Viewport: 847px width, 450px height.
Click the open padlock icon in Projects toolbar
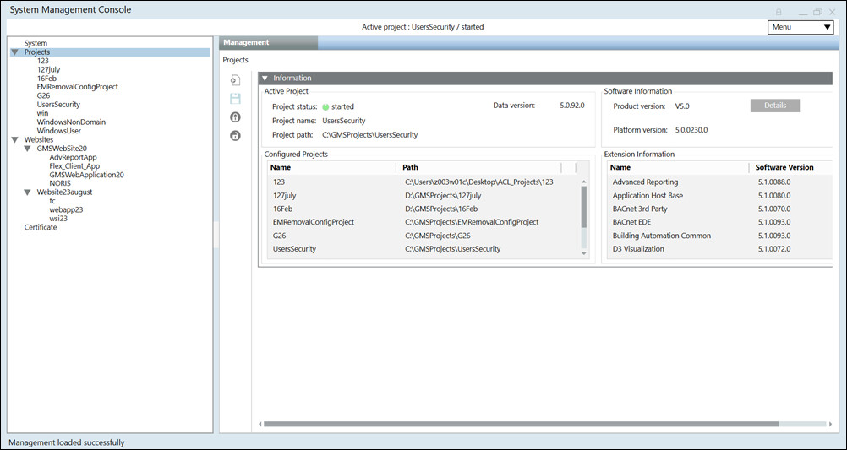[x=235, y=136]
